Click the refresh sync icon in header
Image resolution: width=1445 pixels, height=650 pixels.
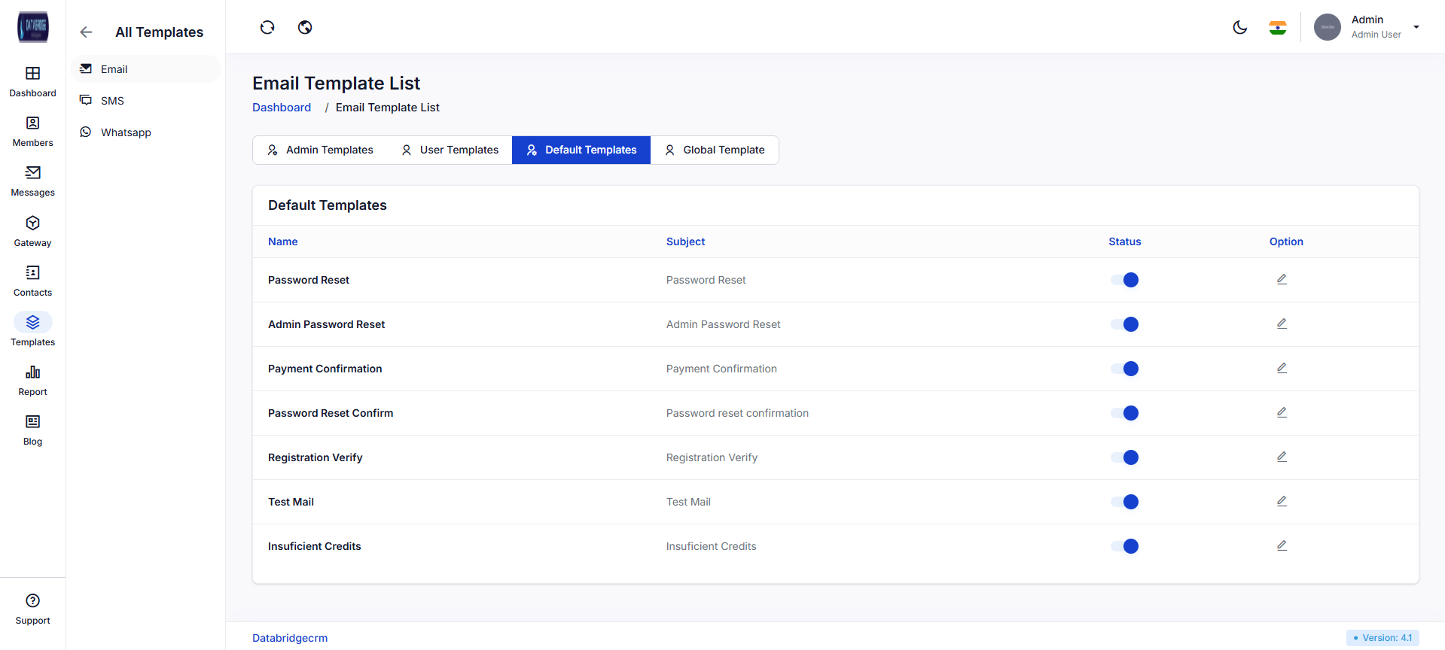(267, 28)
